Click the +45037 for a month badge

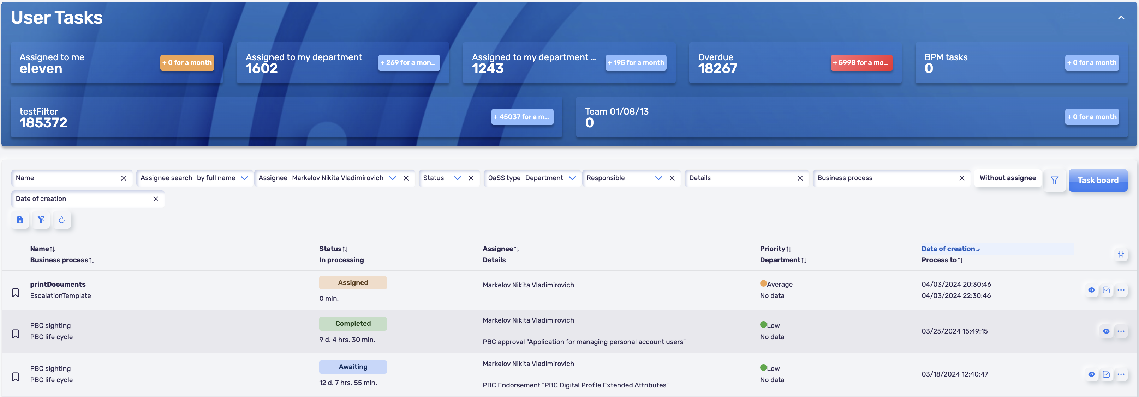click(522, 117)
